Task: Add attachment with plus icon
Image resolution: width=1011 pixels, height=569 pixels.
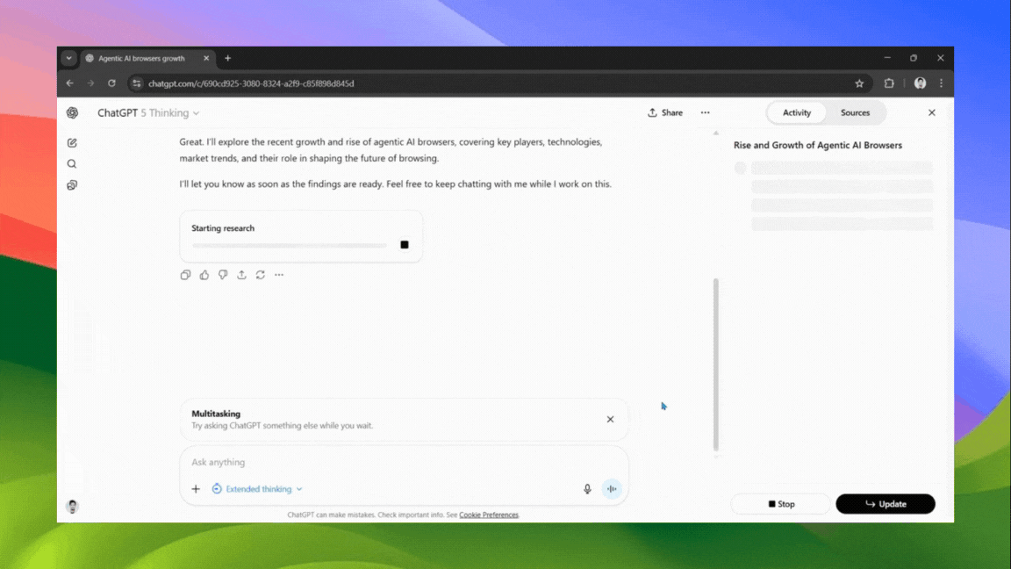Action: coord(196,489)
